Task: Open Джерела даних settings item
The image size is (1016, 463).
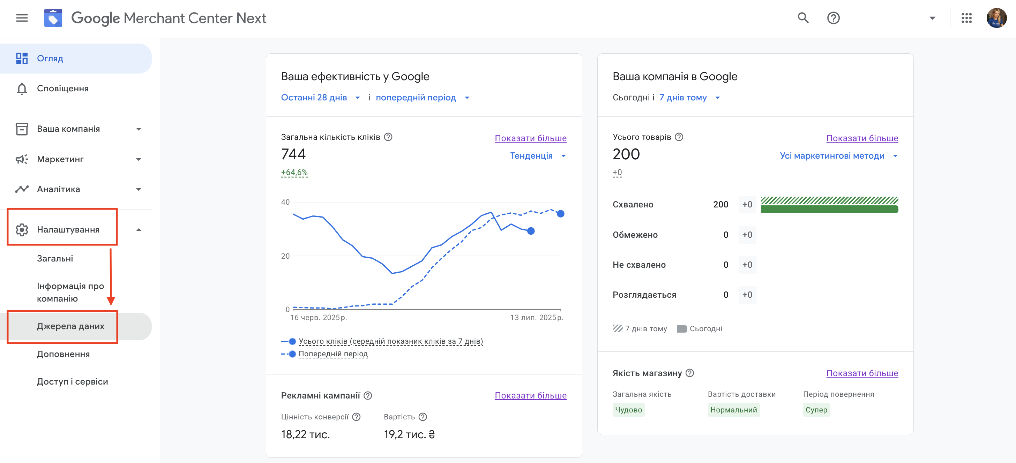Action: pos(76,327)
